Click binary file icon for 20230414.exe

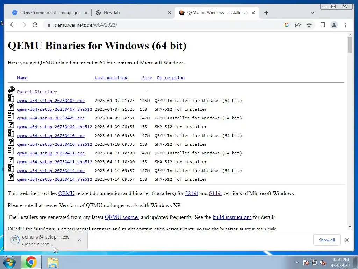(x=11, y=168)
